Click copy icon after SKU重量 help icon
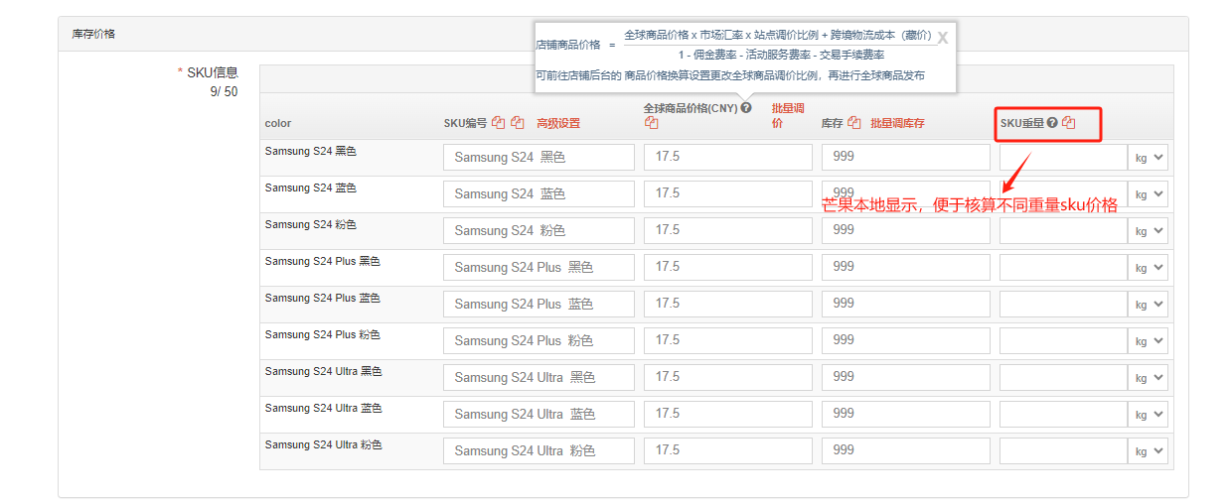 tap(1068, 123)
